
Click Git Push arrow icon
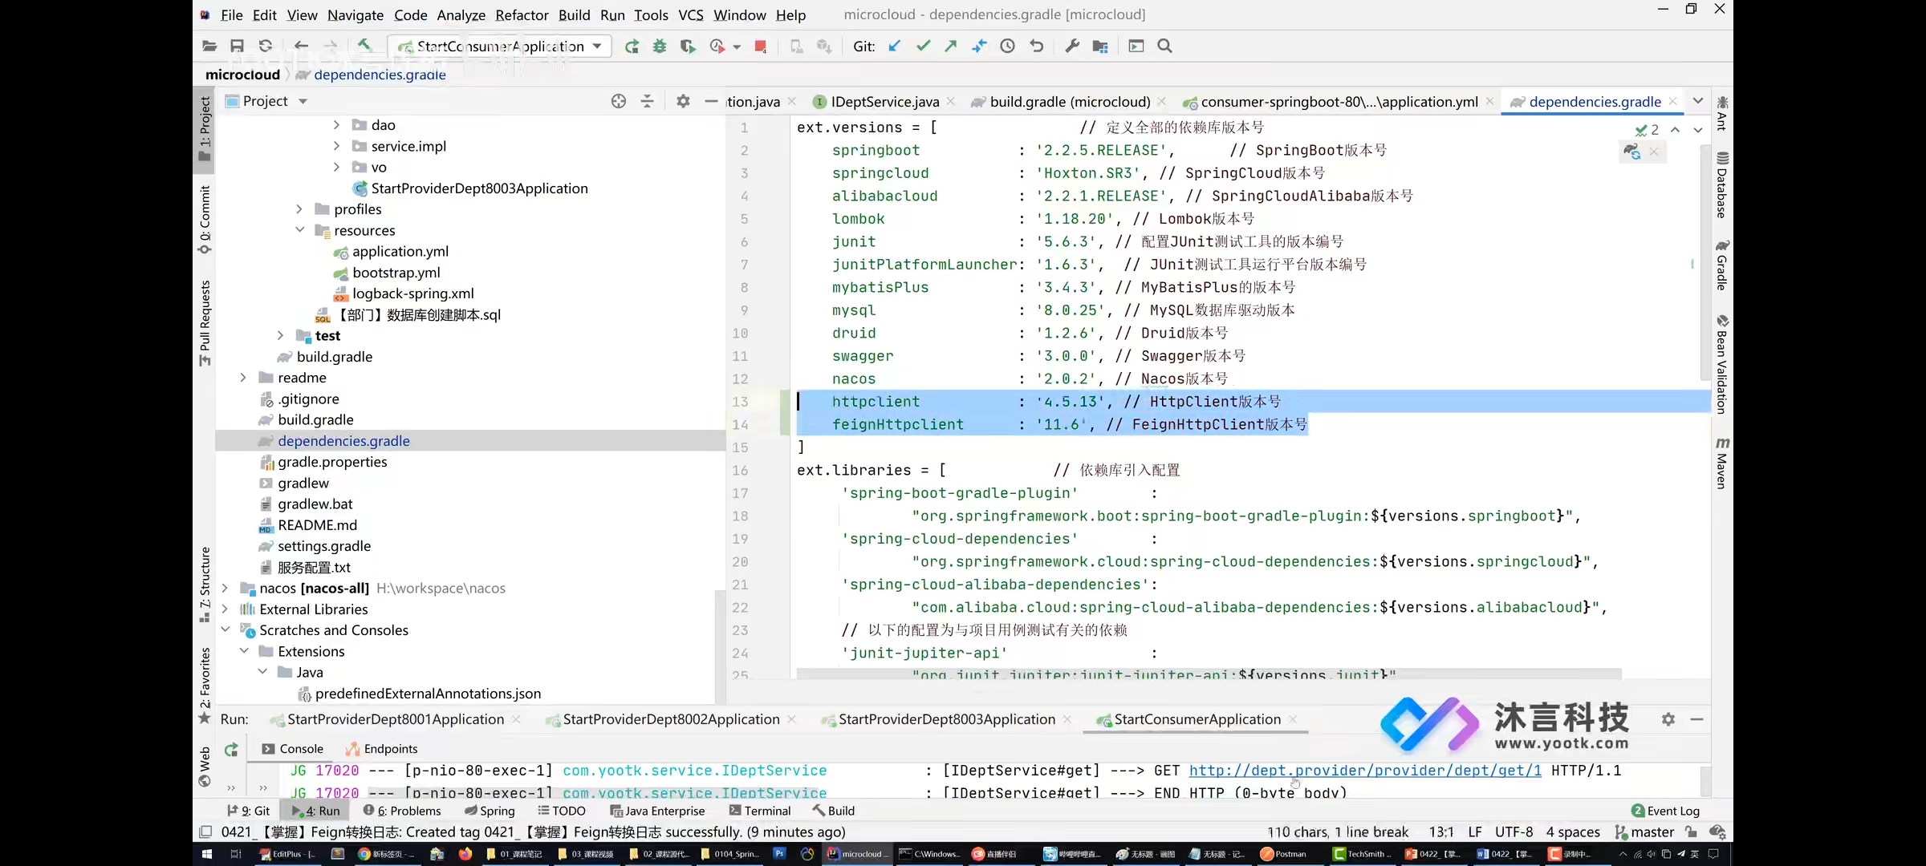coord(951,47)
